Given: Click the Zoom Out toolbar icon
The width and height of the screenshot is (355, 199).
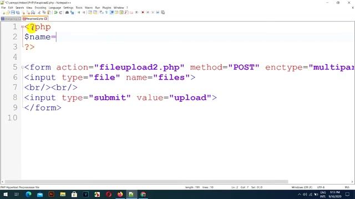Looking at the screenshot, I should (x=84, y=12).
